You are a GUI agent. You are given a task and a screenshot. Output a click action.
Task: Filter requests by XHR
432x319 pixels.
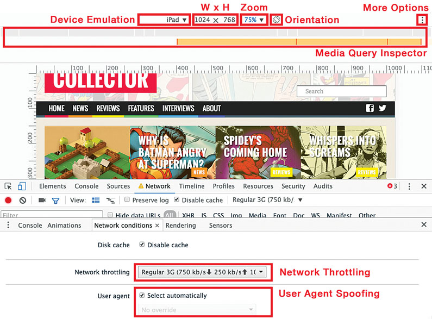pos(188,215)
